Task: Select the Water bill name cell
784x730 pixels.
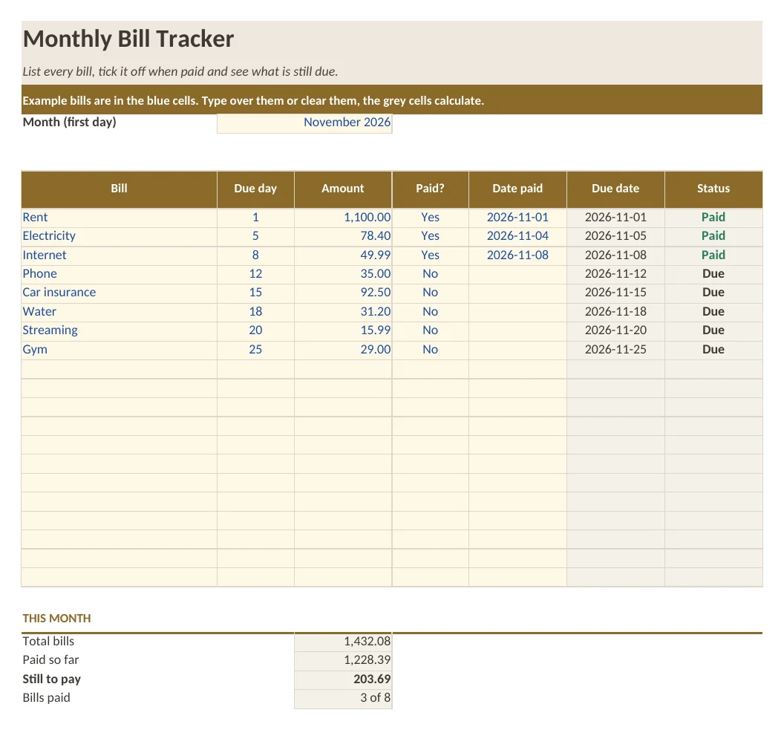Action: 119,312
